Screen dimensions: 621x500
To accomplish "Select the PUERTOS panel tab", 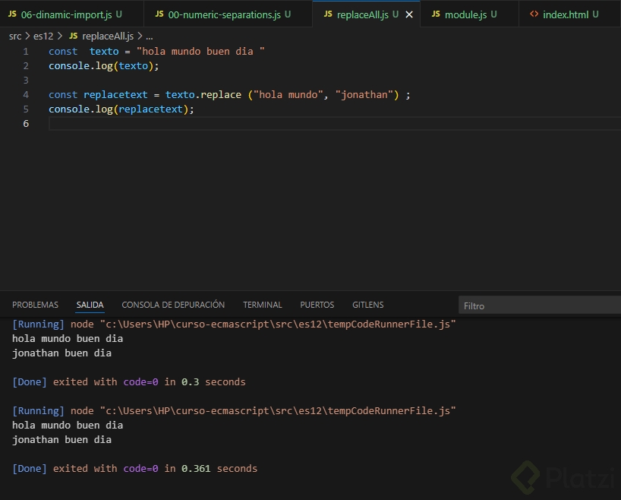I will (317, 305).
